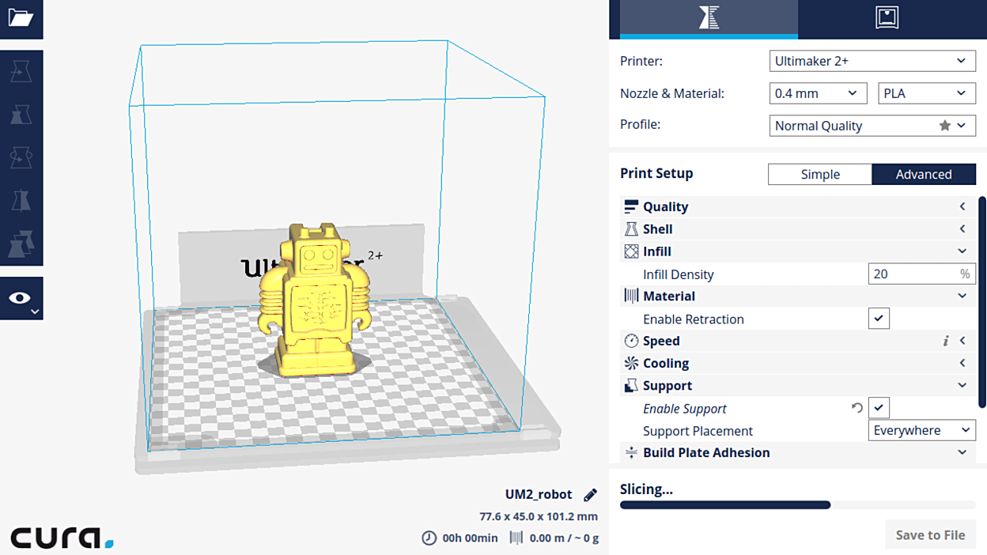The image size is (987, 555).
Task: Open Support Placement dropdown set to Everywhere
Action: (x=921, y=430)
